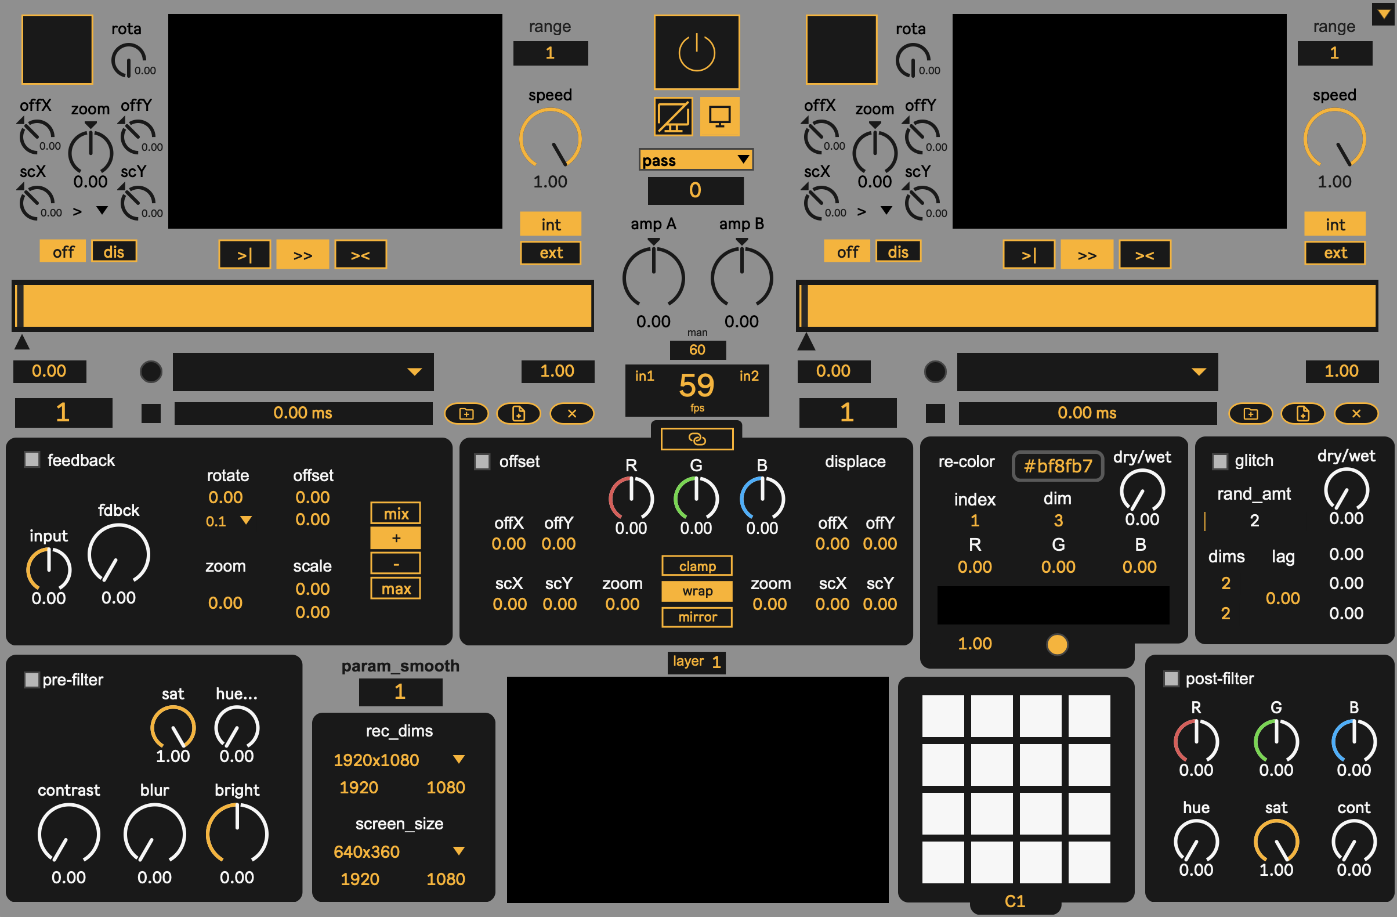Enable the feedback checkbox
The width and height of the screenshot is (1397, 917).
[32, 459]
